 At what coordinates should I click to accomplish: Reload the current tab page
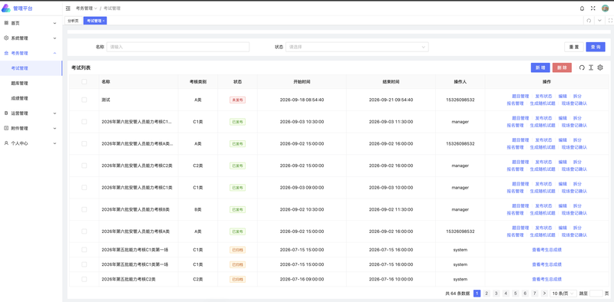(589, 21)
